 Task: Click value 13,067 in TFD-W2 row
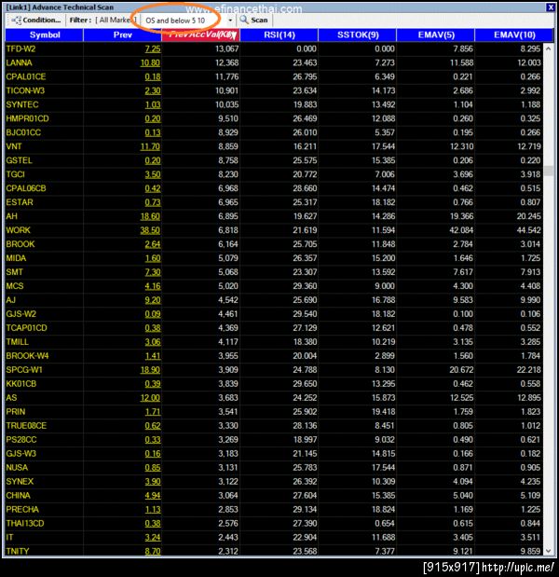click(227, 49)
